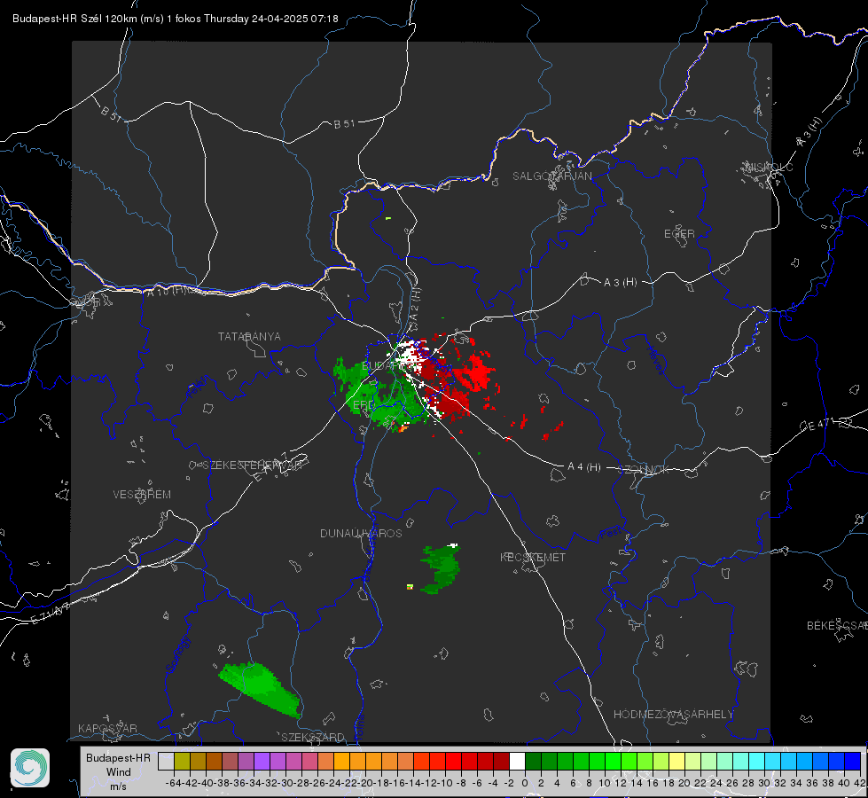The height and width of the screenshot is (798, 868).
Task: Click the -20 value in the legend scale
Action: click(x=364, y=783)
